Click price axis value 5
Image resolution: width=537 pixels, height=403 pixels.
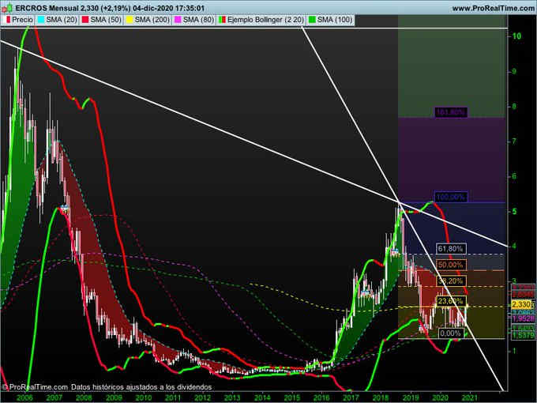[x=514, y=212]
